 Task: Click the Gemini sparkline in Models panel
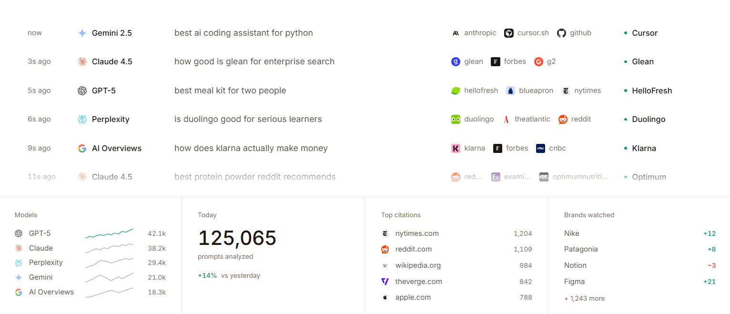tap(109, 277)
